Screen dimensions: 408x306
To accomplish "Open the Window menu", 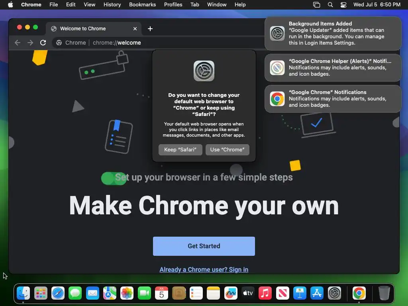I will click(217, 5).
